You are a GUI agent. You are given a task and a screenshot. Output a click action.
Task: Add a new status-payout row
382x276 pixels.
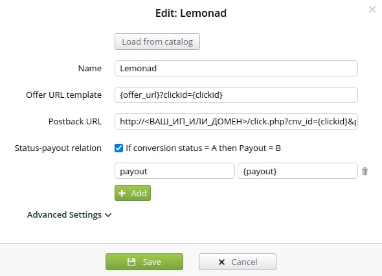point(133,193)
